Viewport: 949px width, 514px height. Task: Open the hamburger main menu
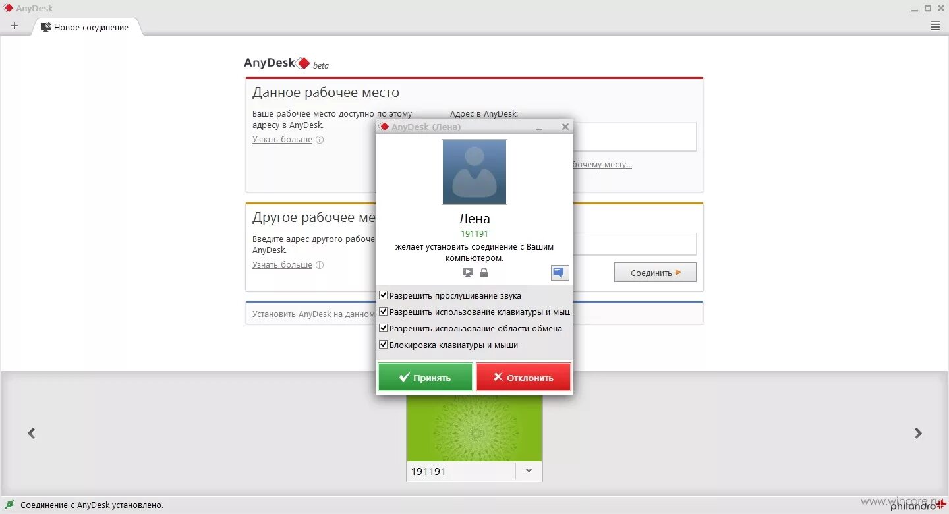coord(935,26)
